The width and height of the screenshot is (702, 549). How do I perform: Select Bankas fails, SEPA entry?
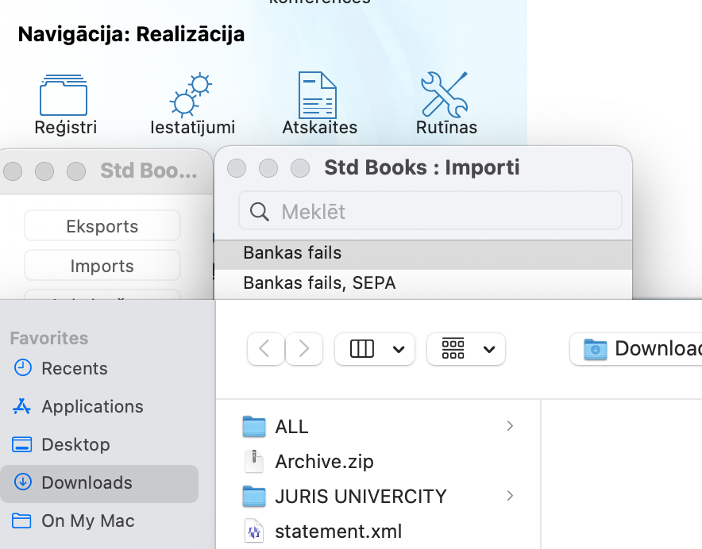click(319, 282)
